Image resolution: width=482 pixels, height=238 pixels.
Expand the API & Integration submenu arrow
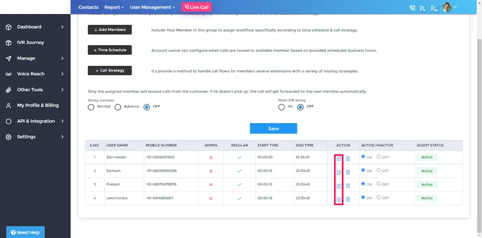pos(62,121)
